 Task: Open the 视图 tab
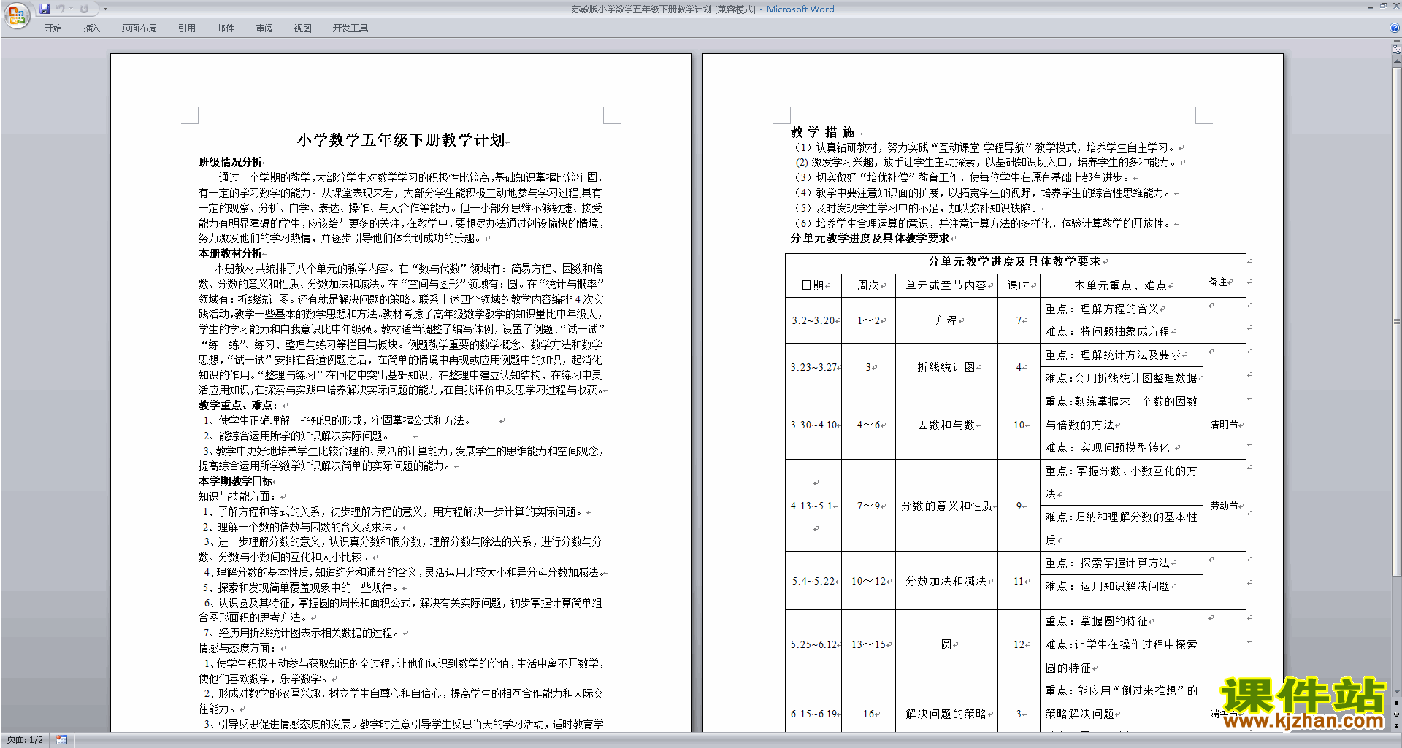[x=303, y=28]
